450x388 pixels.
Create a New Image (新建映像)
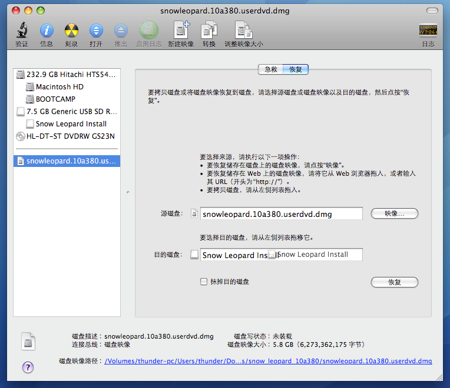tap(181, 30)
